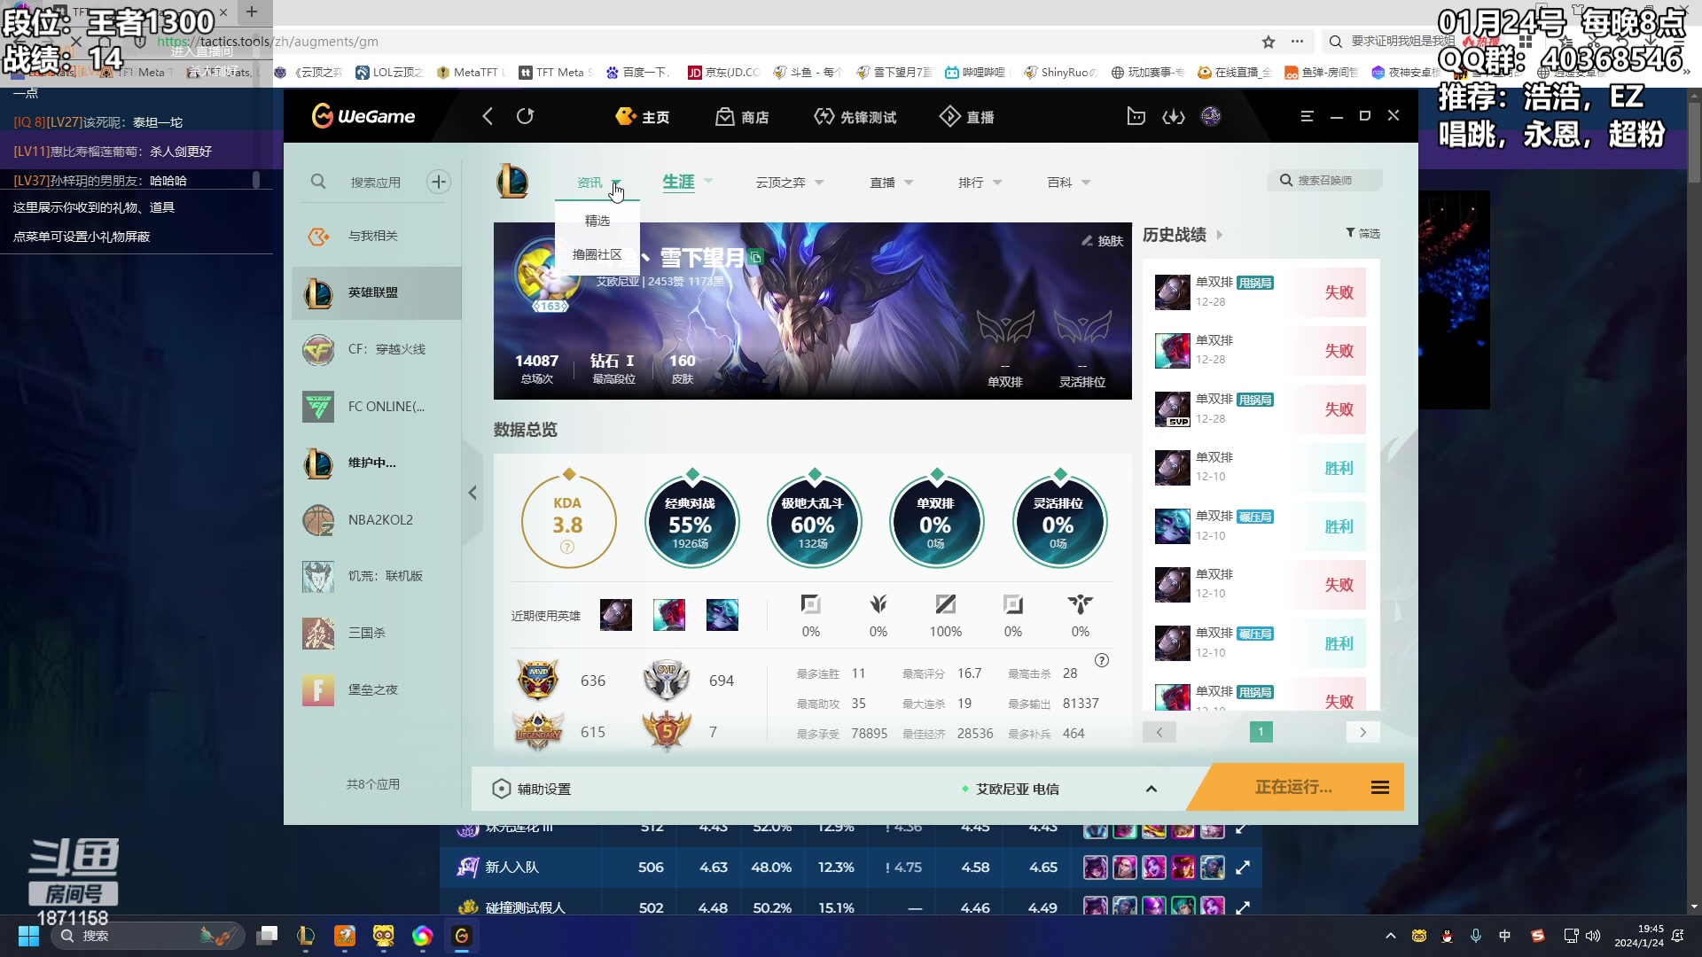Open taskbar volume control
The width and height of the screenshot is (1702, 957).
coord(1593,936)
